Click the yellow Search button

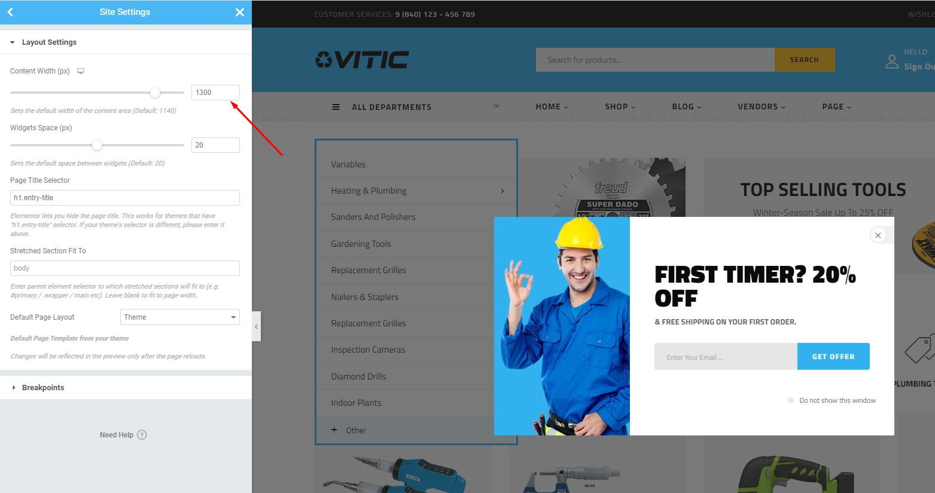(x=804, y=60)
